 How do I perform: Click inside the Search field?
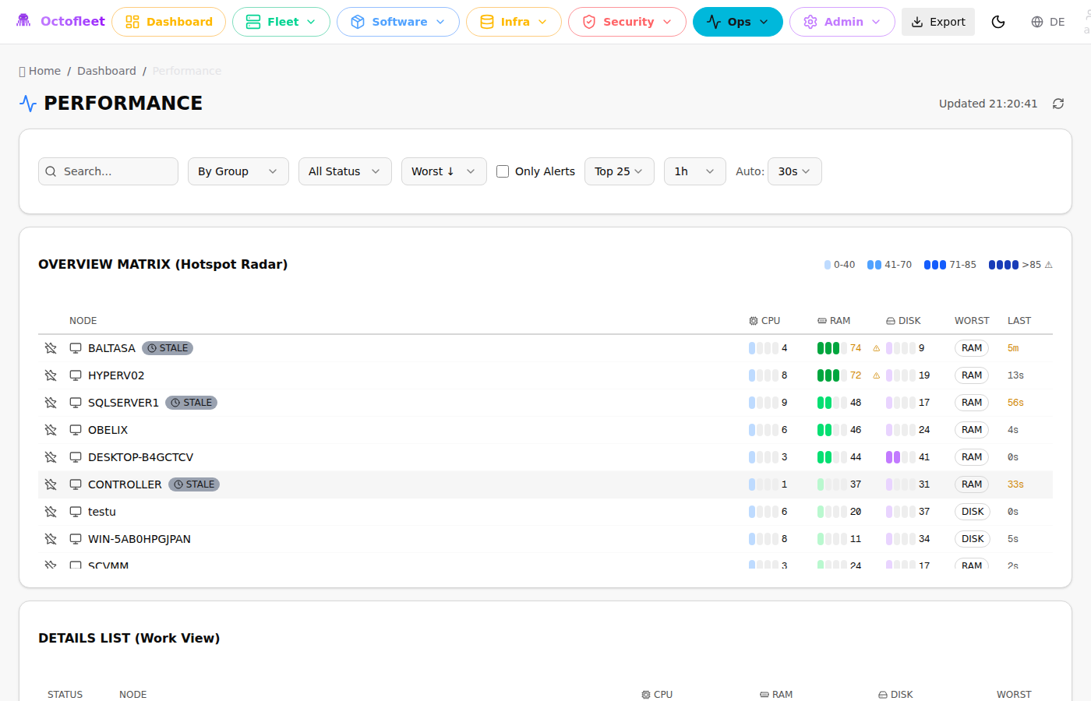coord(108,171)
